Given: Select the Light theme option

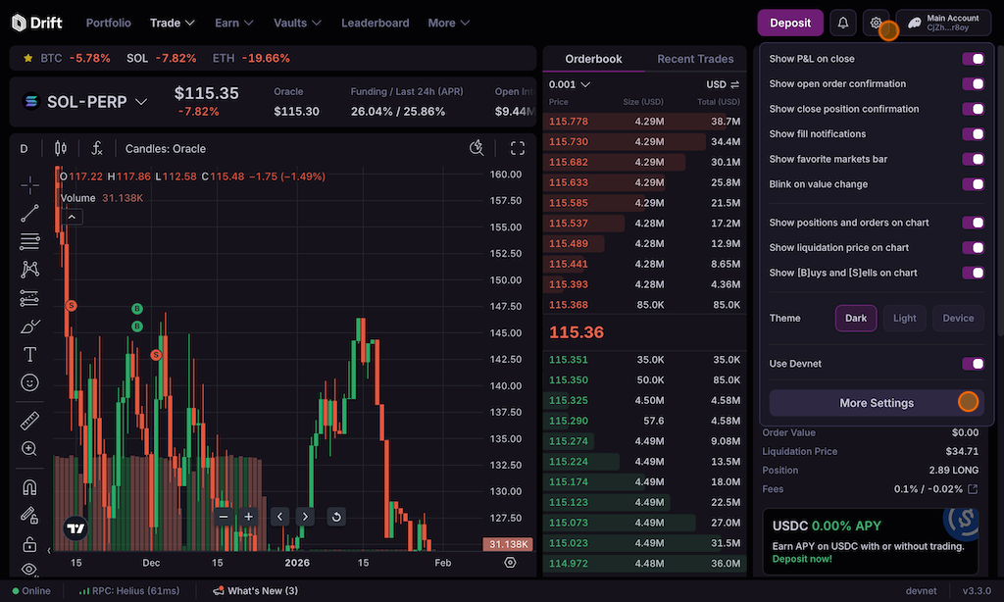Looking at the screenshot, I should [x=905, y=319].
